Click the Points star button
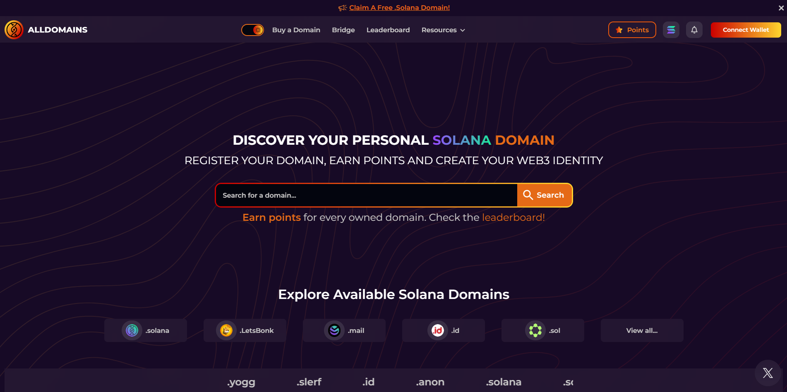 pos(632,30)
